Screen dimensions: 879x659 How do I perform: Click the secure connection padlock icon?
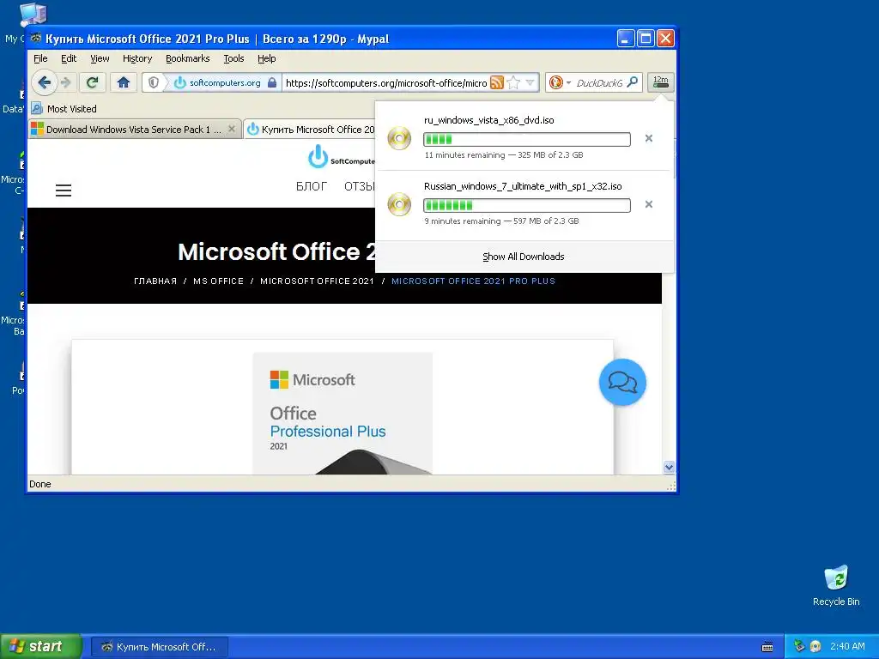[x=272, y=83]
